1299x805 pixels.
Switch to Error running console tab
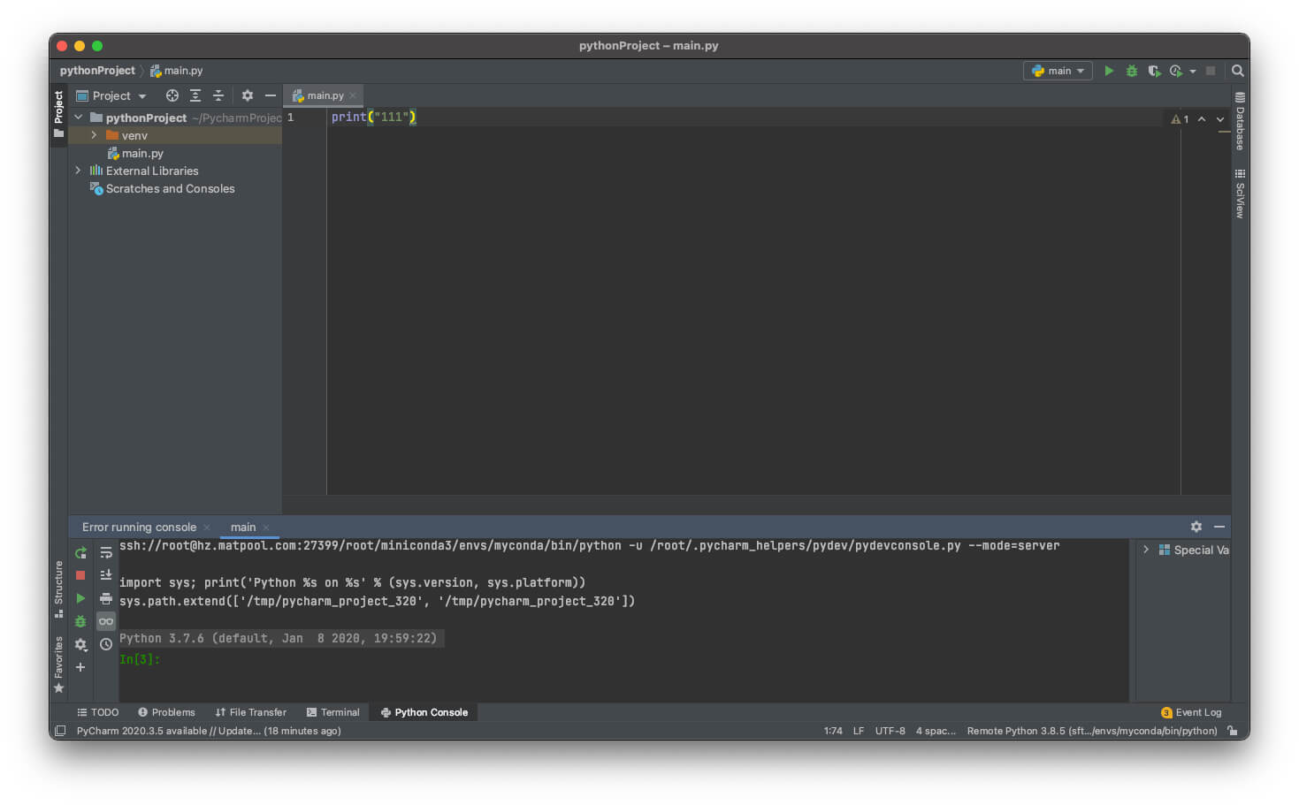coord(139,527)
